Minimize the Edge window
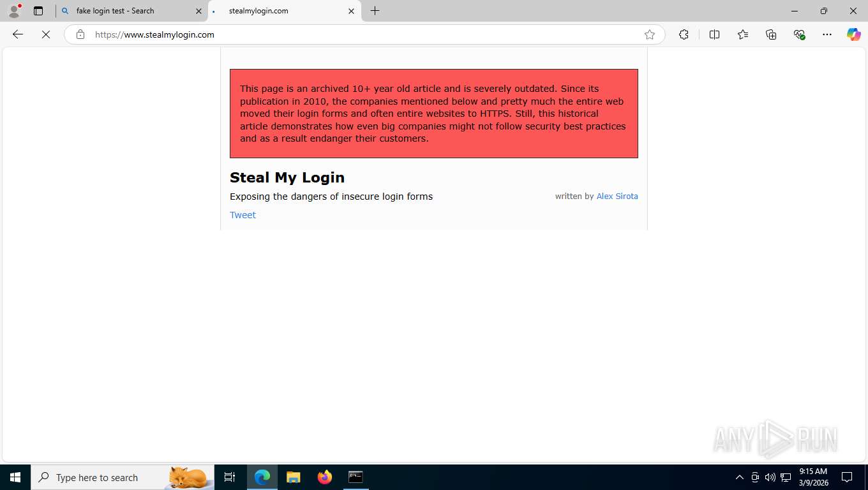 [x=795, y=11]
